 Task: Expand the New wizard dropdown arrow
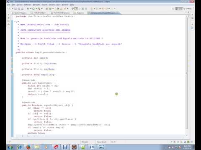tap(13, 9)
